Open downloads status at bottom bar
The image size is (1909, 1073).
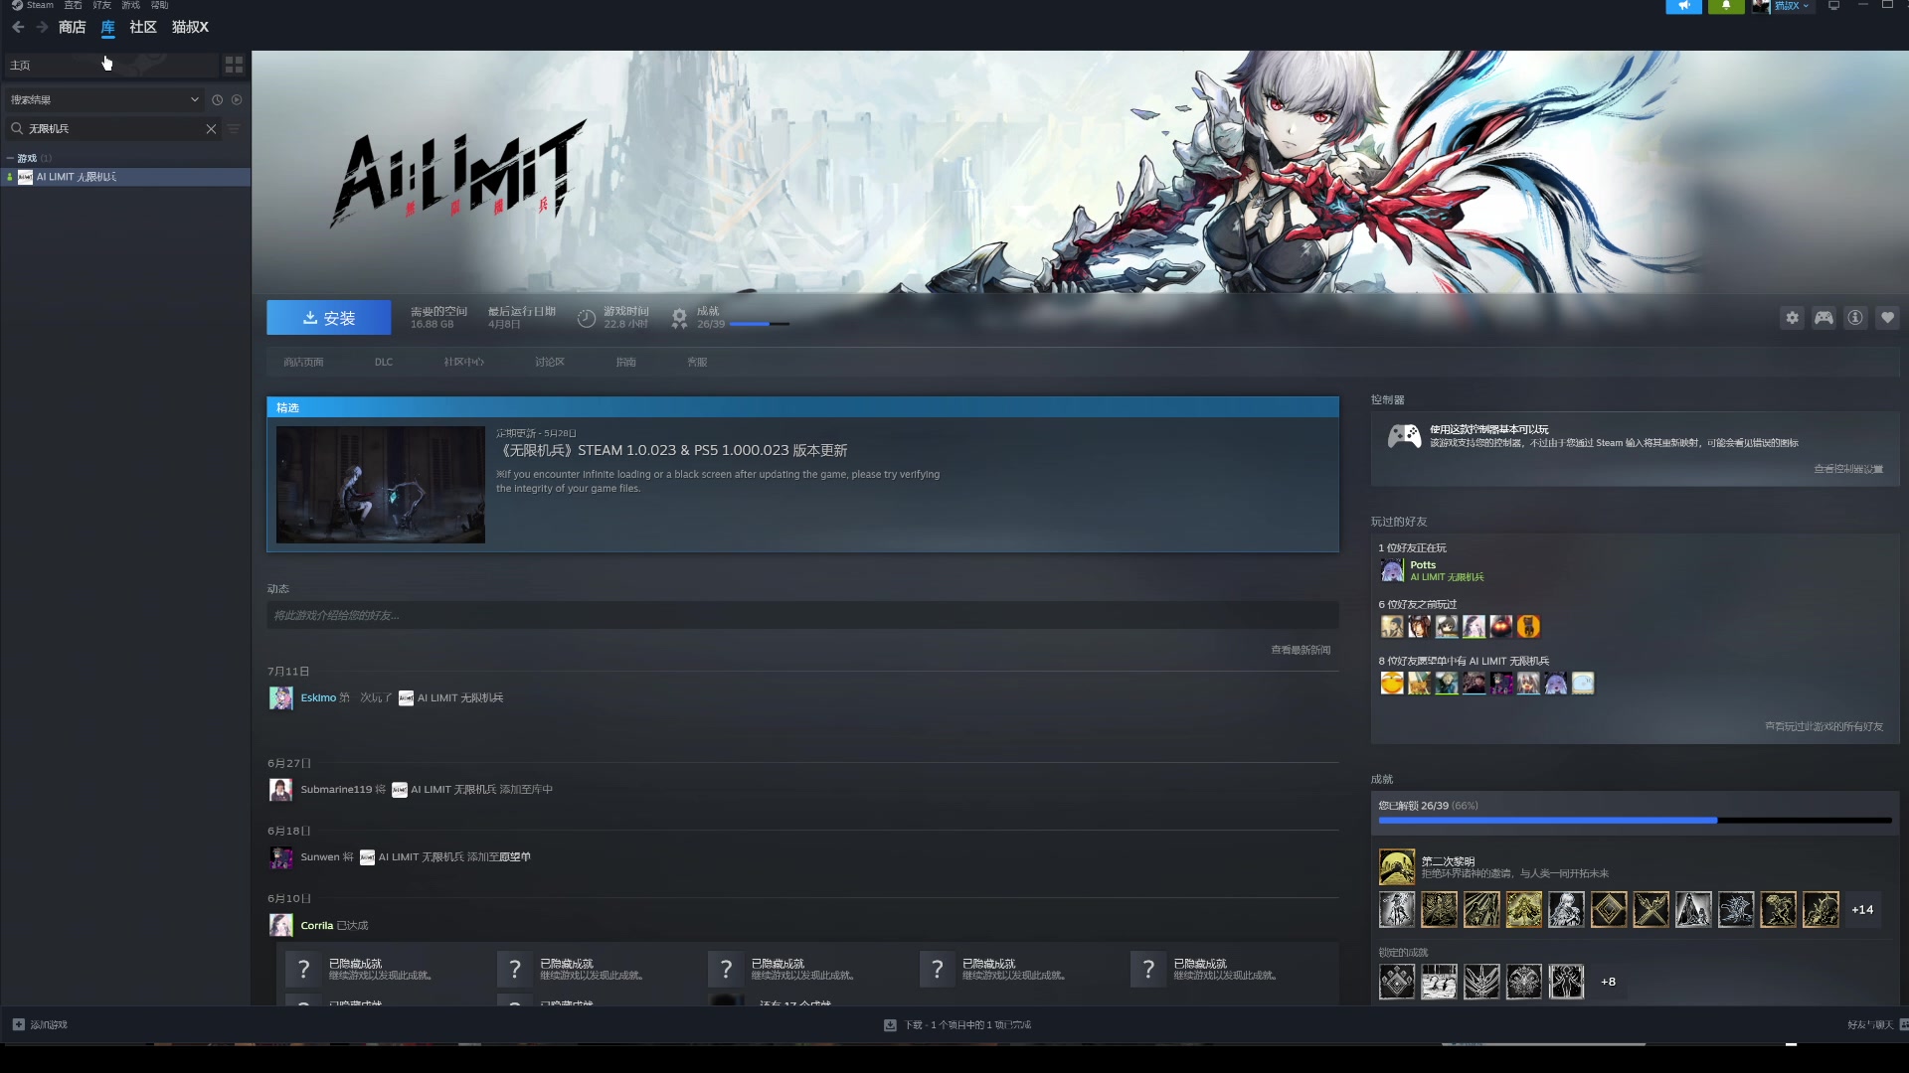(957, 1024)
